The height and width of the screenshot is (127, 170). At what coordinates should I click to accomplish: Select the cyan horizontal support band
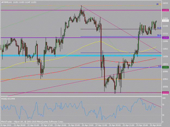click(x=81, y=56)
